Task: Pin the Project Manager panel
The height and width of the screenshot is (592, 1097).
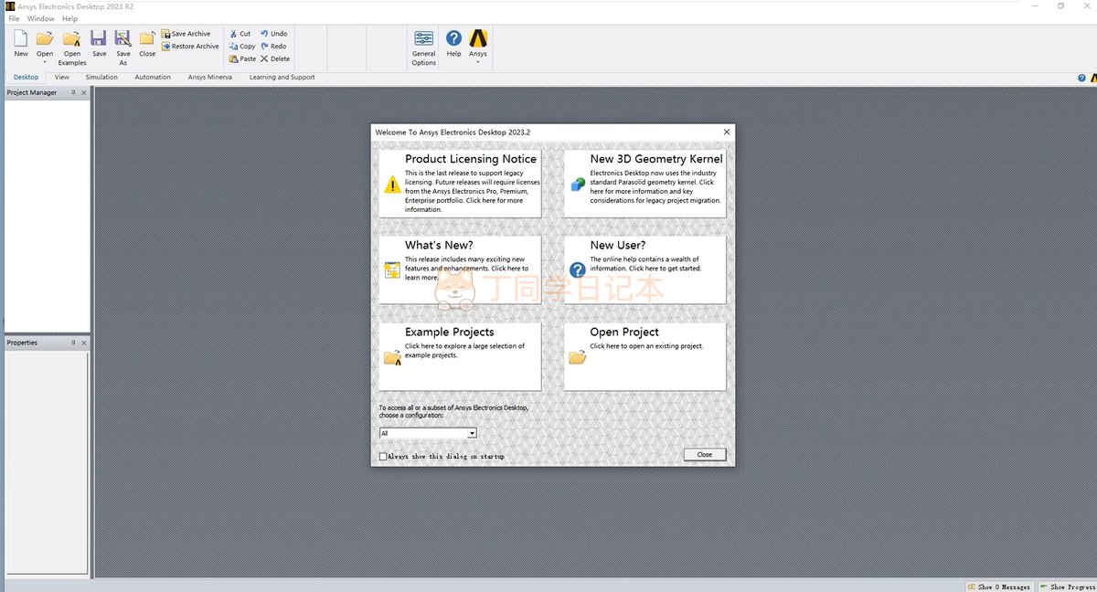Action: pos(74,92)
